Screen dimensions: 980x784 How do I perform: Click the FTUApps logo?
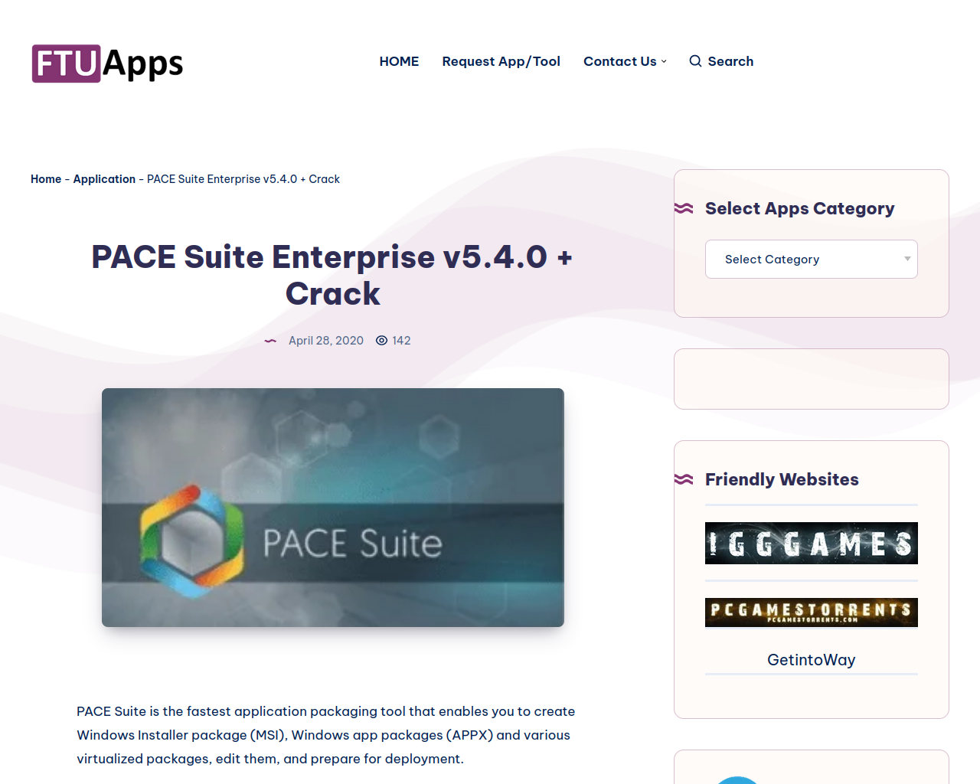107,64
